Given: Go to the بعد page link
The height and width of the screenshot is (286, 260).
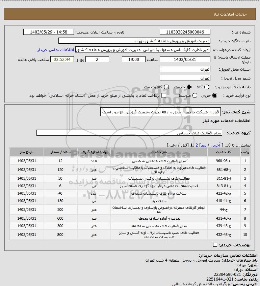Looking at the screenshot, I should (203, 145).
